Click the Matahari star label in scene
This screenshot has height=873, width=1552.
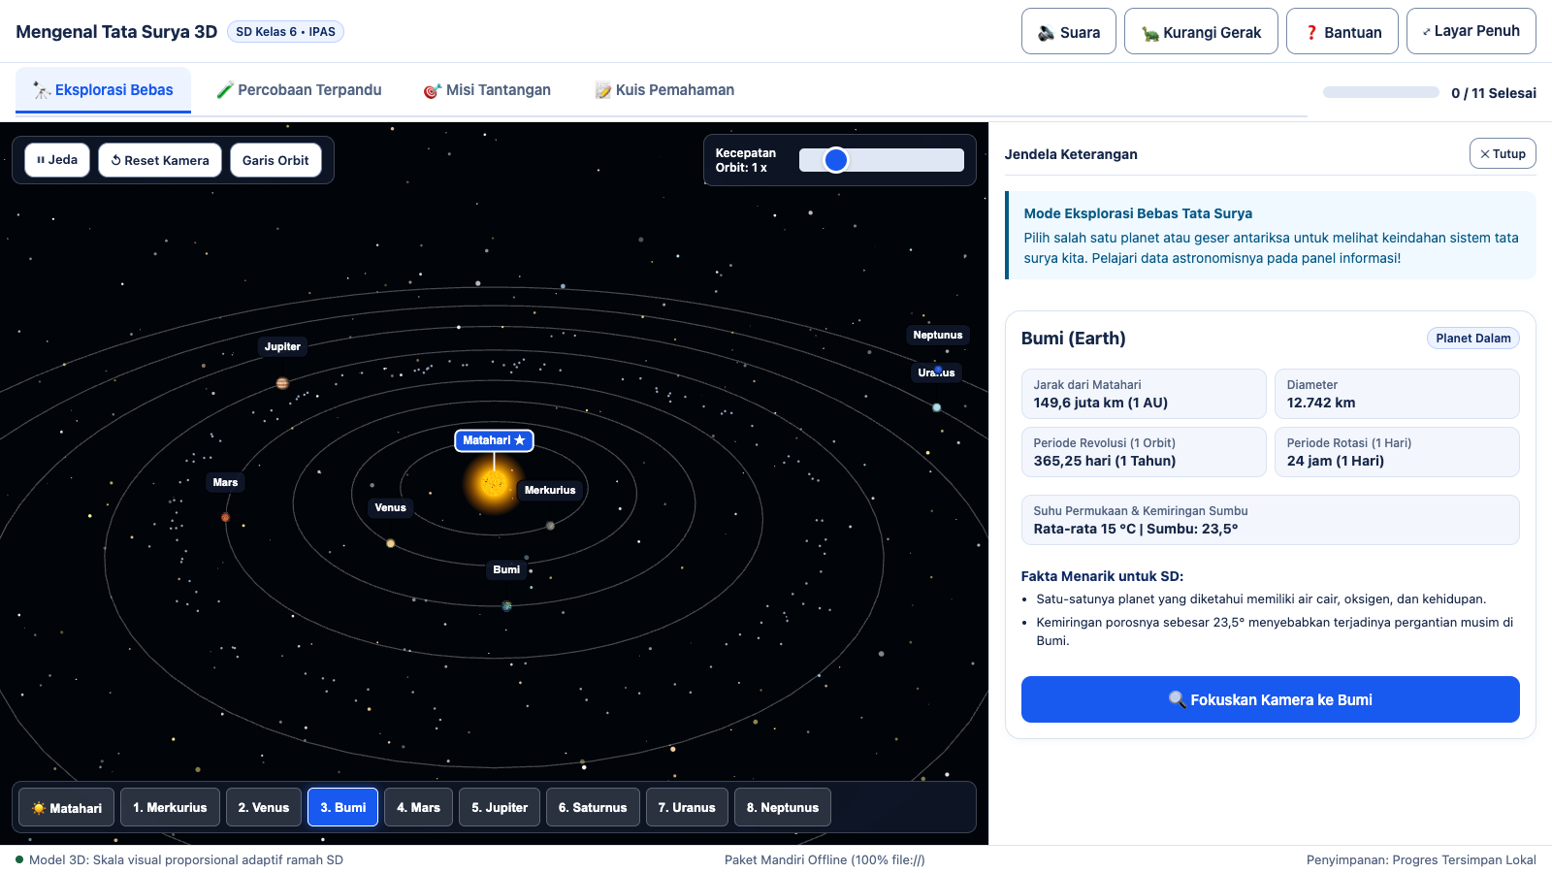click(x=494, y=440)
